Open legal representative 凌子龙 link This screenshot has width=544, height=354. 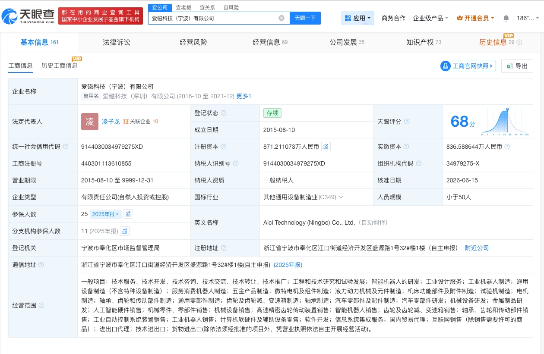coord(111,122)
